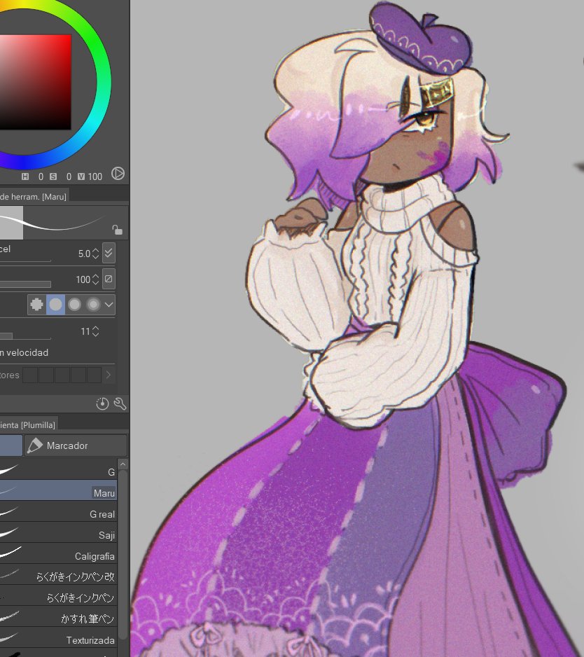Open the brush tip options dropdown chevron

pos(109,305)
